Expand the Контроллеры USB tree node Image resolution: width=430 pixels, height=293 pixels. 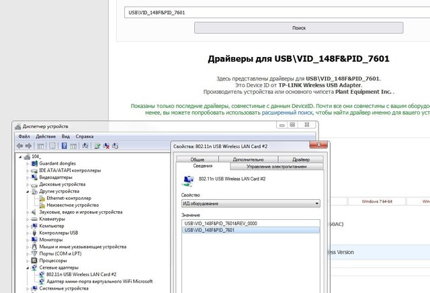click(28, 233)
